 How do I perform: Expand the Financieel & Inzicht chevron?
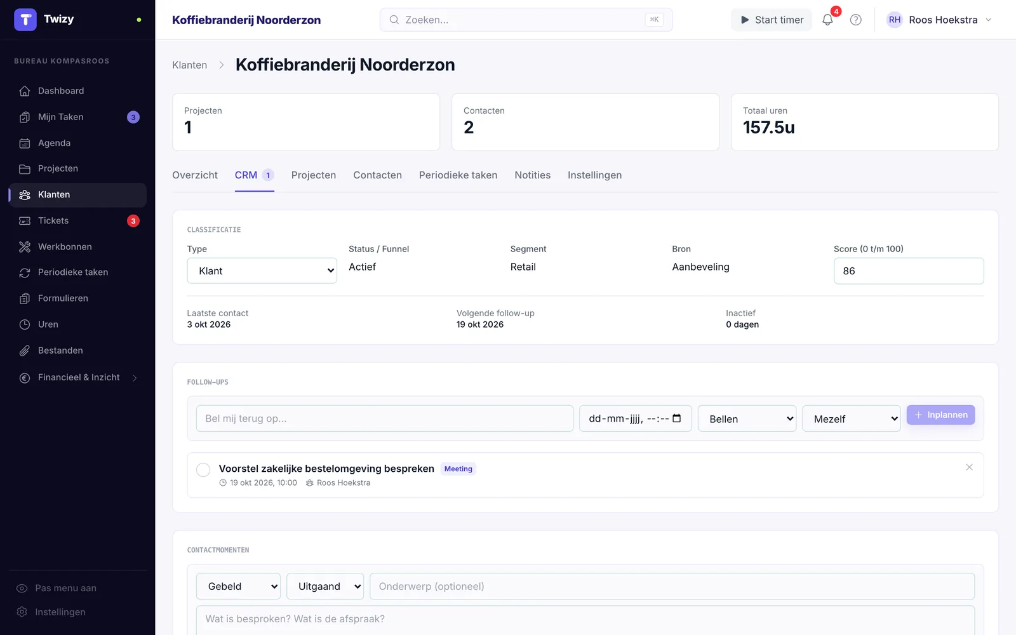coord(135,378)
